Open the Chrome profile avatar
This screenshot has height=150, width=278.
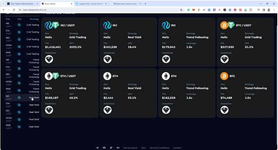(269, 10)
